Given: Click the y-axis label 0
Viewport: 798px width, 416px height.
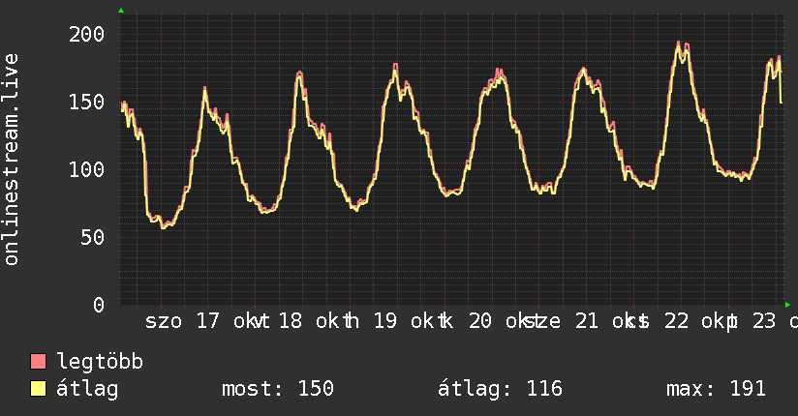Looking at the screenshot, I should click(x=99, y=305).
